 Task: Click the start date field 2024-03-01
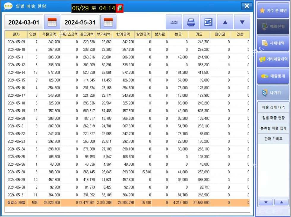tap(24, 22)
